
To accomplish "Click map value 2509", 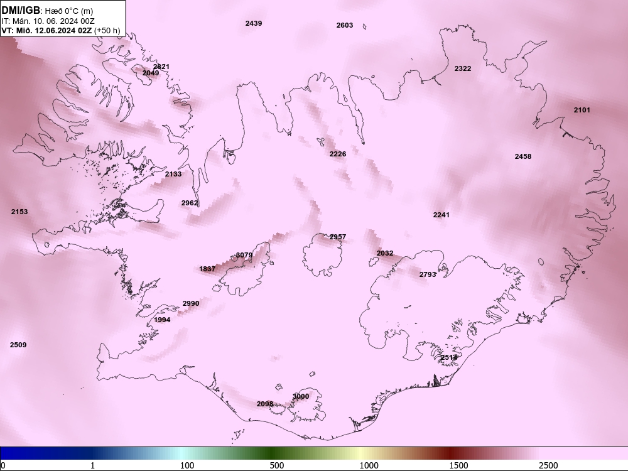I will pyautogui.click(x=18, y=345).
